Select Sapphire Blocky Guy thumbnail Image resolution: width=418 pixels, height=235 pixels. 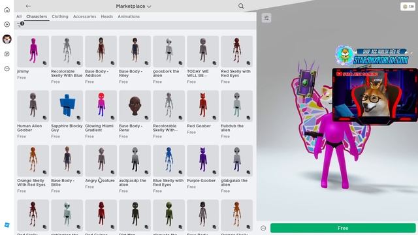(67, 106)
